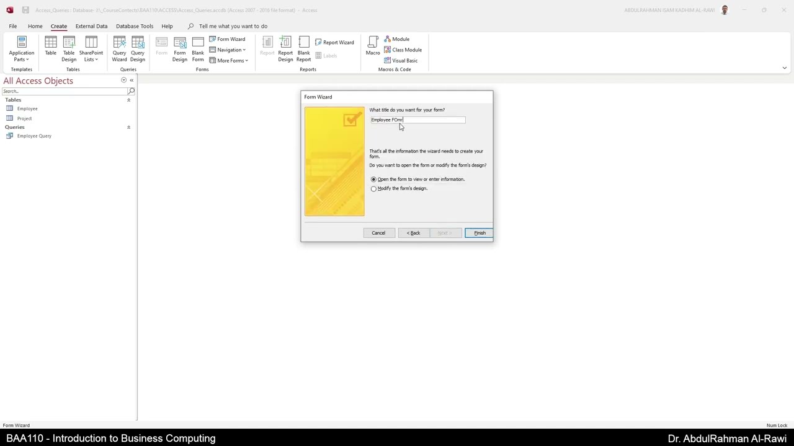Open the Application Parts dropdown arrow
This screenshot has width=794, height=446.
pos(27,60)
